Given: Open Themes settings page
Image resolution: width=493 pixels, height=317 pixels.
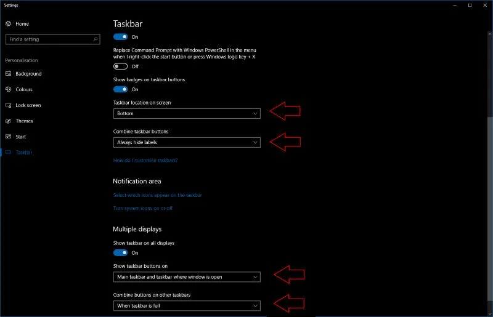Looking at the screenshot, I should [x=24, y=121].
